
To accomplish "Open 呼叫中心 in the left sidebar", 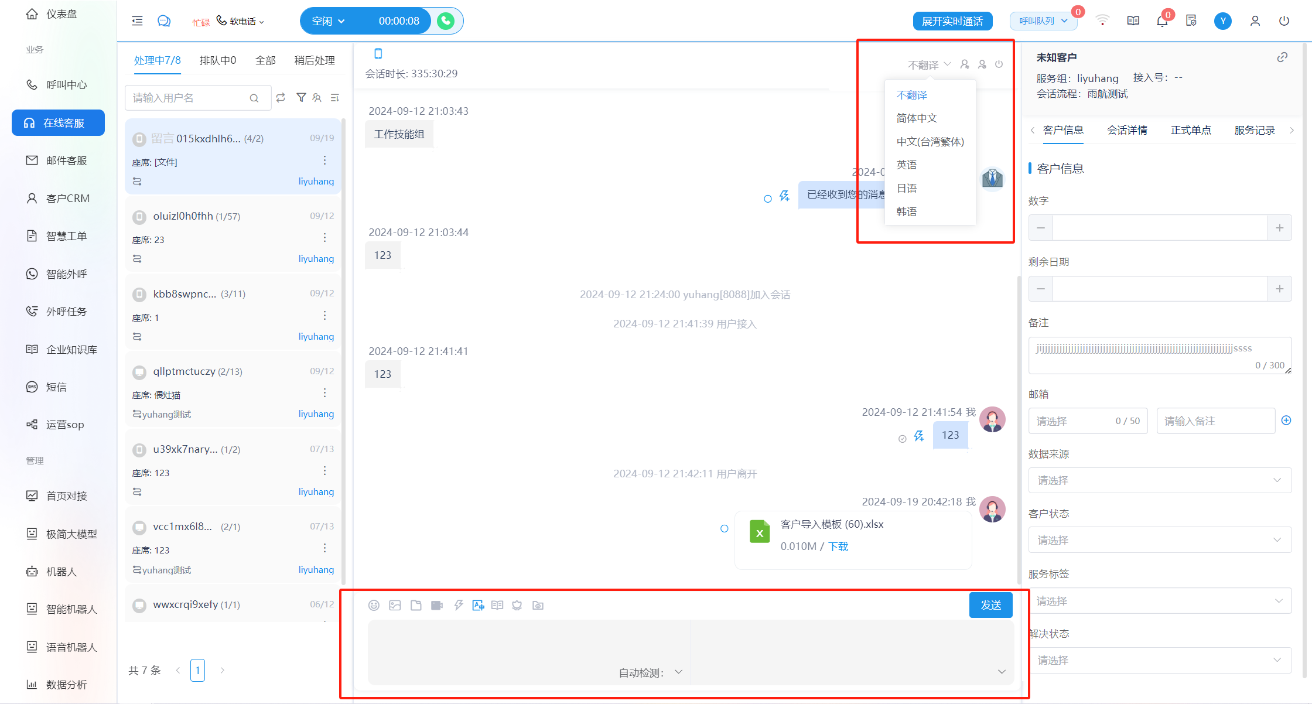I will pos(59,85).
